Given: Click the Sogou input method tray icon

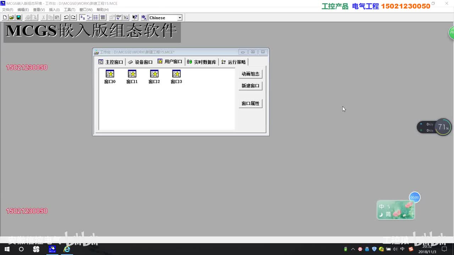Looking at the screenshot, I should click(x=411, y=249).
